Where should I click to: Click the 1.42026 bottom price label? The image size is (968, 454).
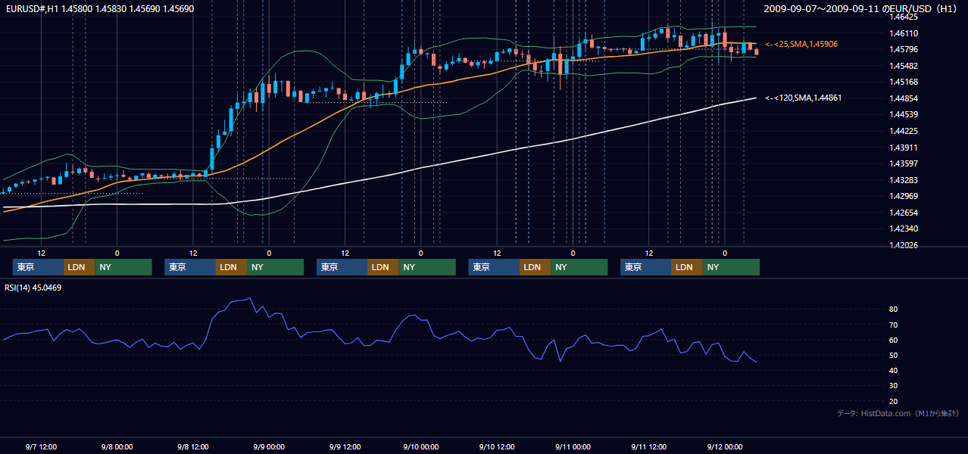904,245
